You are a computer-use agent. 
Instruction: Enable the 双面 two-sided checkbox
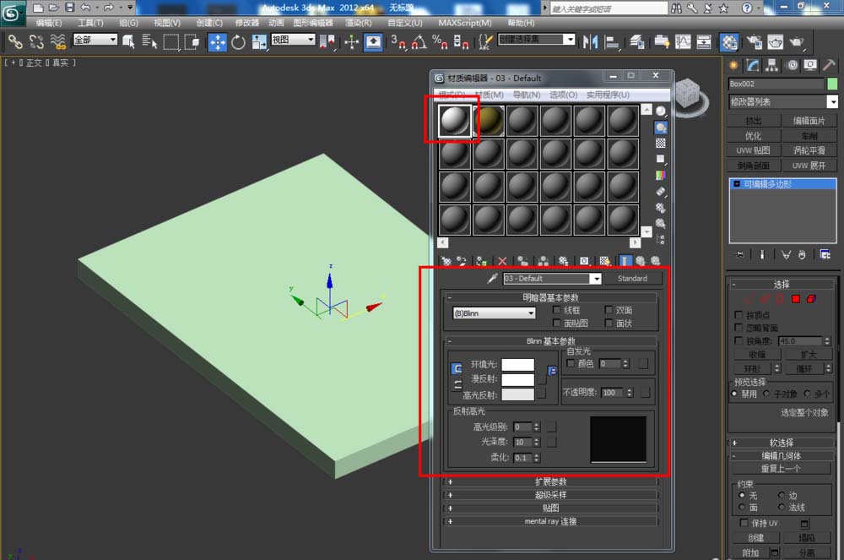click(609, 310)
